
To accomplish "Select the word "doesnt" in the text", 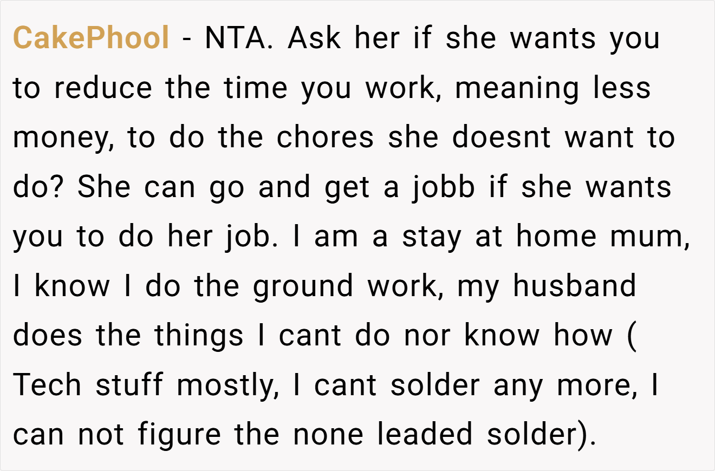I will 502,138.
